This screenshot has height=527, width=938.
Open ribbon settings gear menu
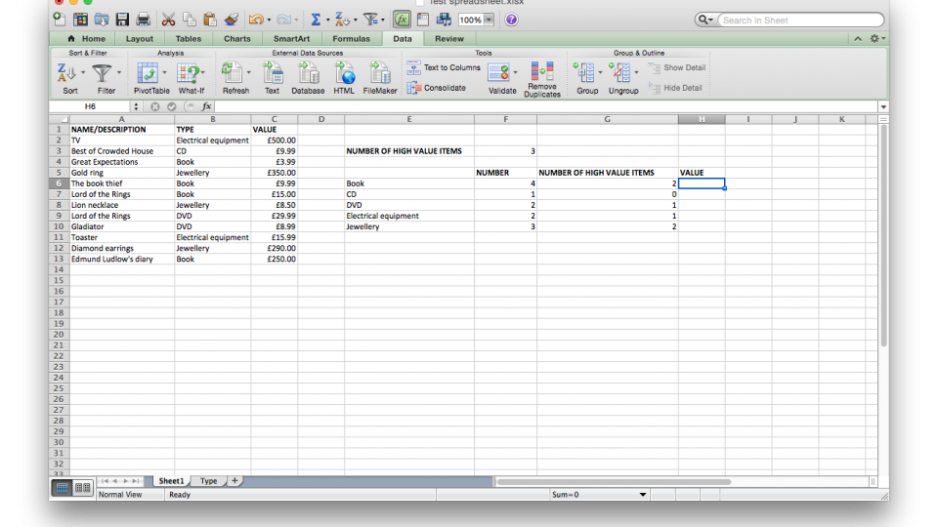click(875, 39)
